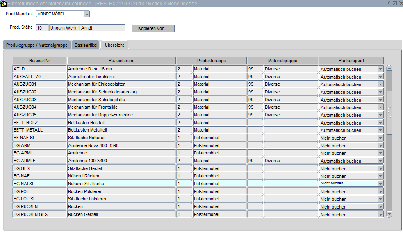Select the AUSZUG03 BasisartNr cell

click(39, 100)
